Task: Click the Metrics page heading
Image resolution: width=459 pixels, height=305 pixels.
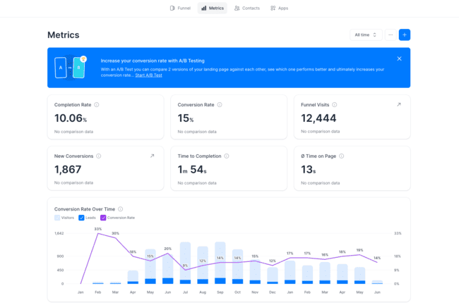Action: pos(64,35)
